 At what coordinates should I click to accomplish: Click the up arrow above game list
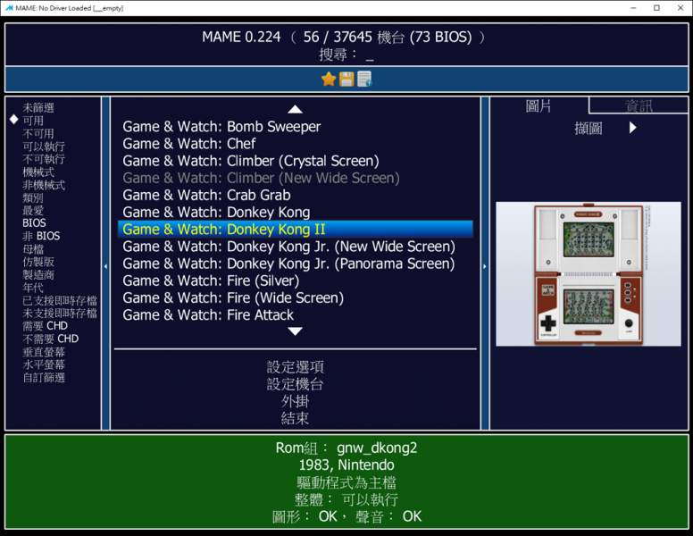click(296, 109)
